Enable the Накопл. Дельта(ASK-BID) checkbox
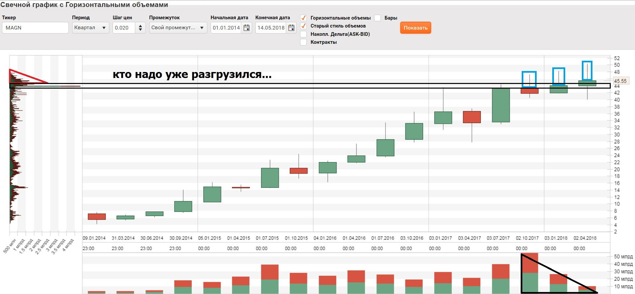Screen dimensions: 635x294 tap(303, 34)
